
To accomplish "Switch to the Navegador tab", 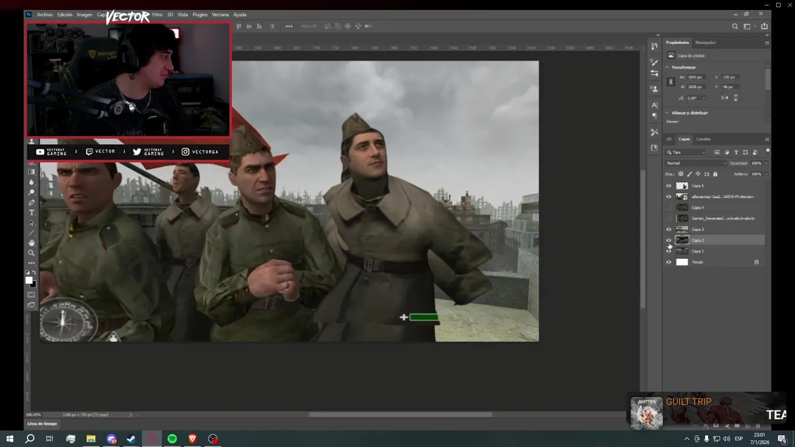I will coord(706,43).
